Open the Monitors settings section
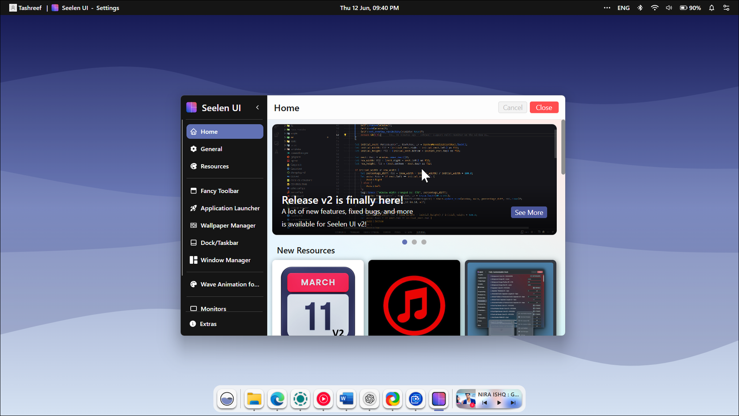This screenshot has height=416, width=739. 194,309
